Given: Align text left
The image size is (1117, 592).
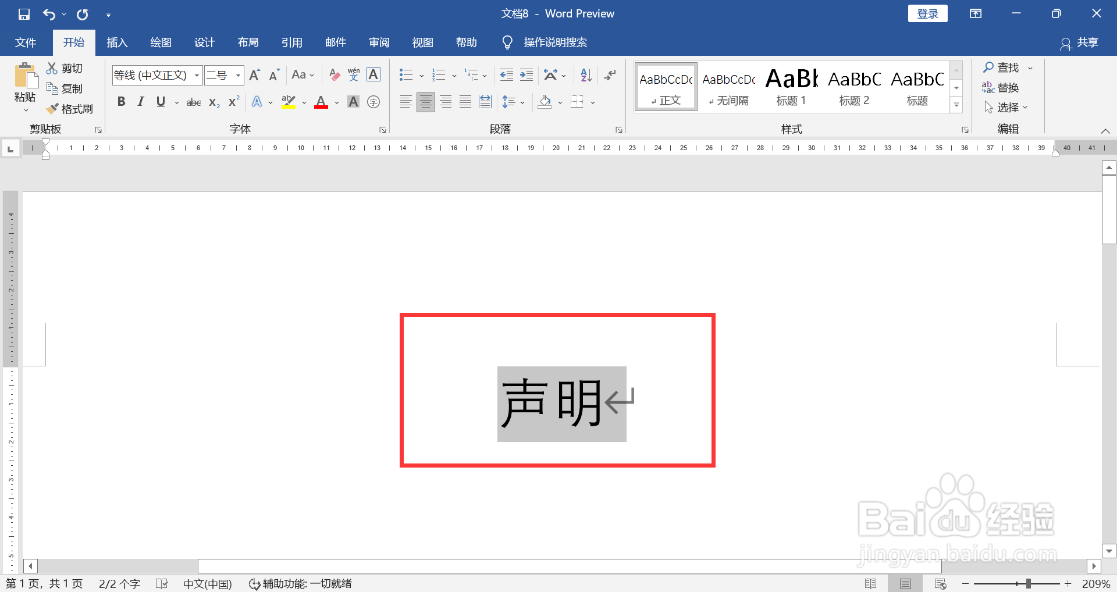Looking at the screenshot, I should (x=406, y=102).
